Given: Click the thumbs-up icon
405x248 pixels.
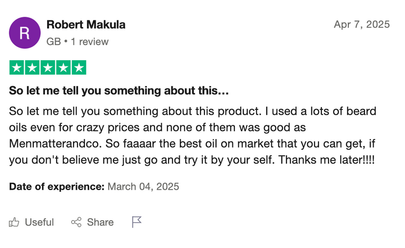Looking at the screenshot, I should point(15,222).
